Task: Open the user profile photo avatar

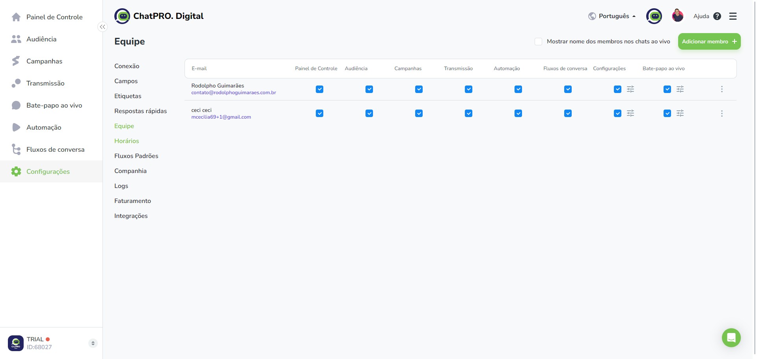Action: pyautogui.click(x=678, y=16)
